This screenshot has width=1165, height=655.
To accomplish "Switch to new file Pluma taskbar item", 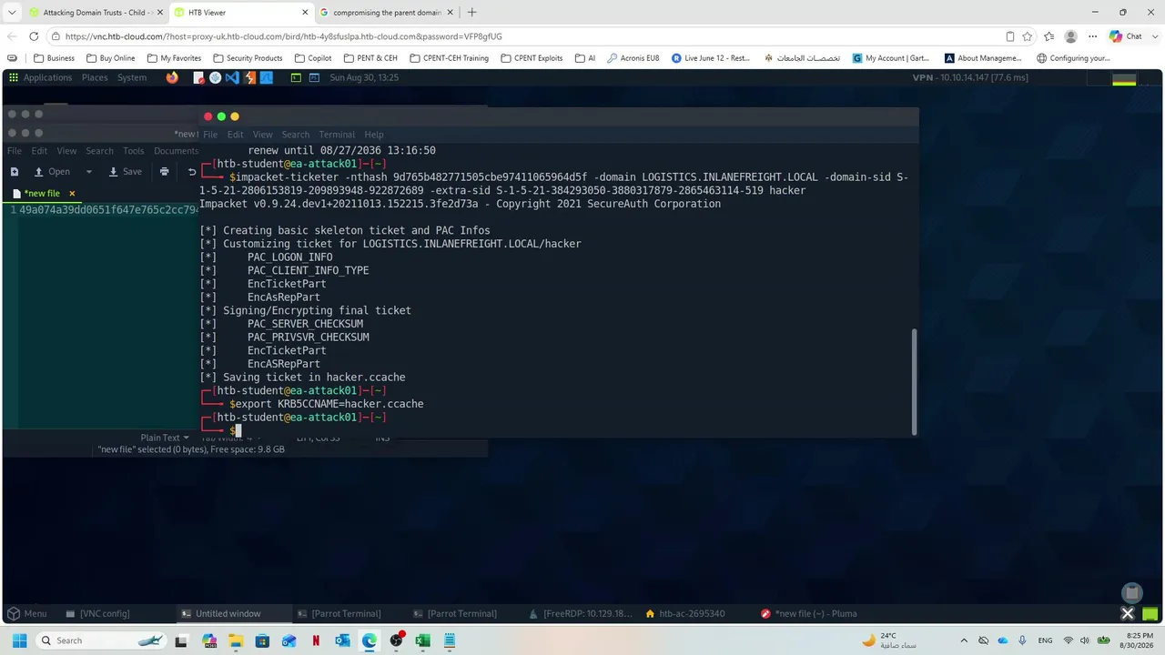I will pyautogui.click(x=808, y=613).
